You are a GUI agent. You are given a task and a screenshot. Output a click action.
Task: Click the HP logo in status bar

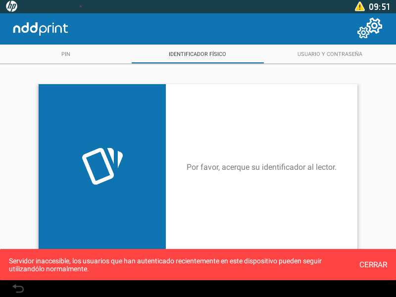click(11, 6)
